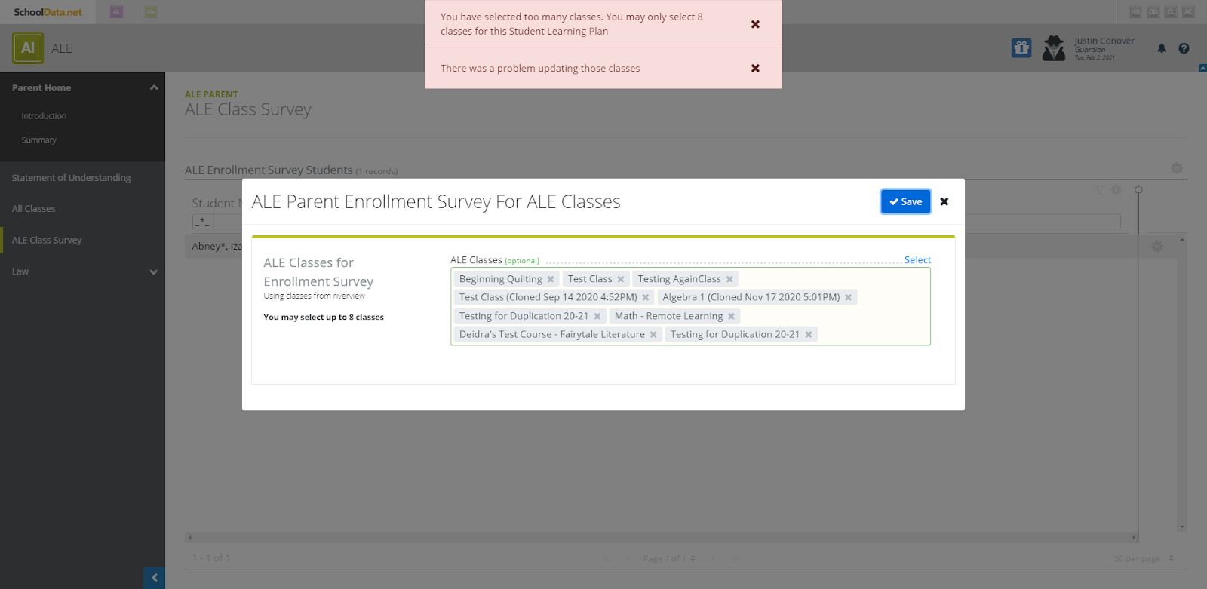The width and height of the screenshot is (1207, 589).
Task: Collapse the left sidebar with arrow
Action: pyautogui.click(x=154, y=578)
